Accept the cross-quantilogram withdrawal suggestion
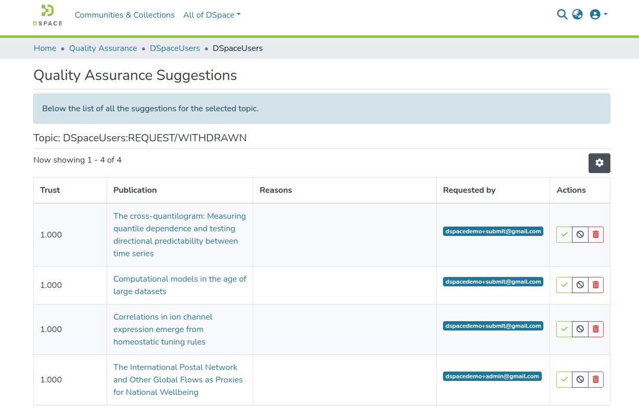 coord(564,234)
